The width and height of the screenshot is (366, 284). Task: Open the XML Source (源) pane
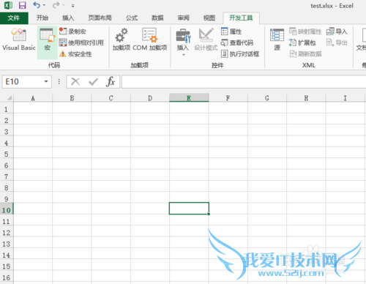(x=277, y=39)
